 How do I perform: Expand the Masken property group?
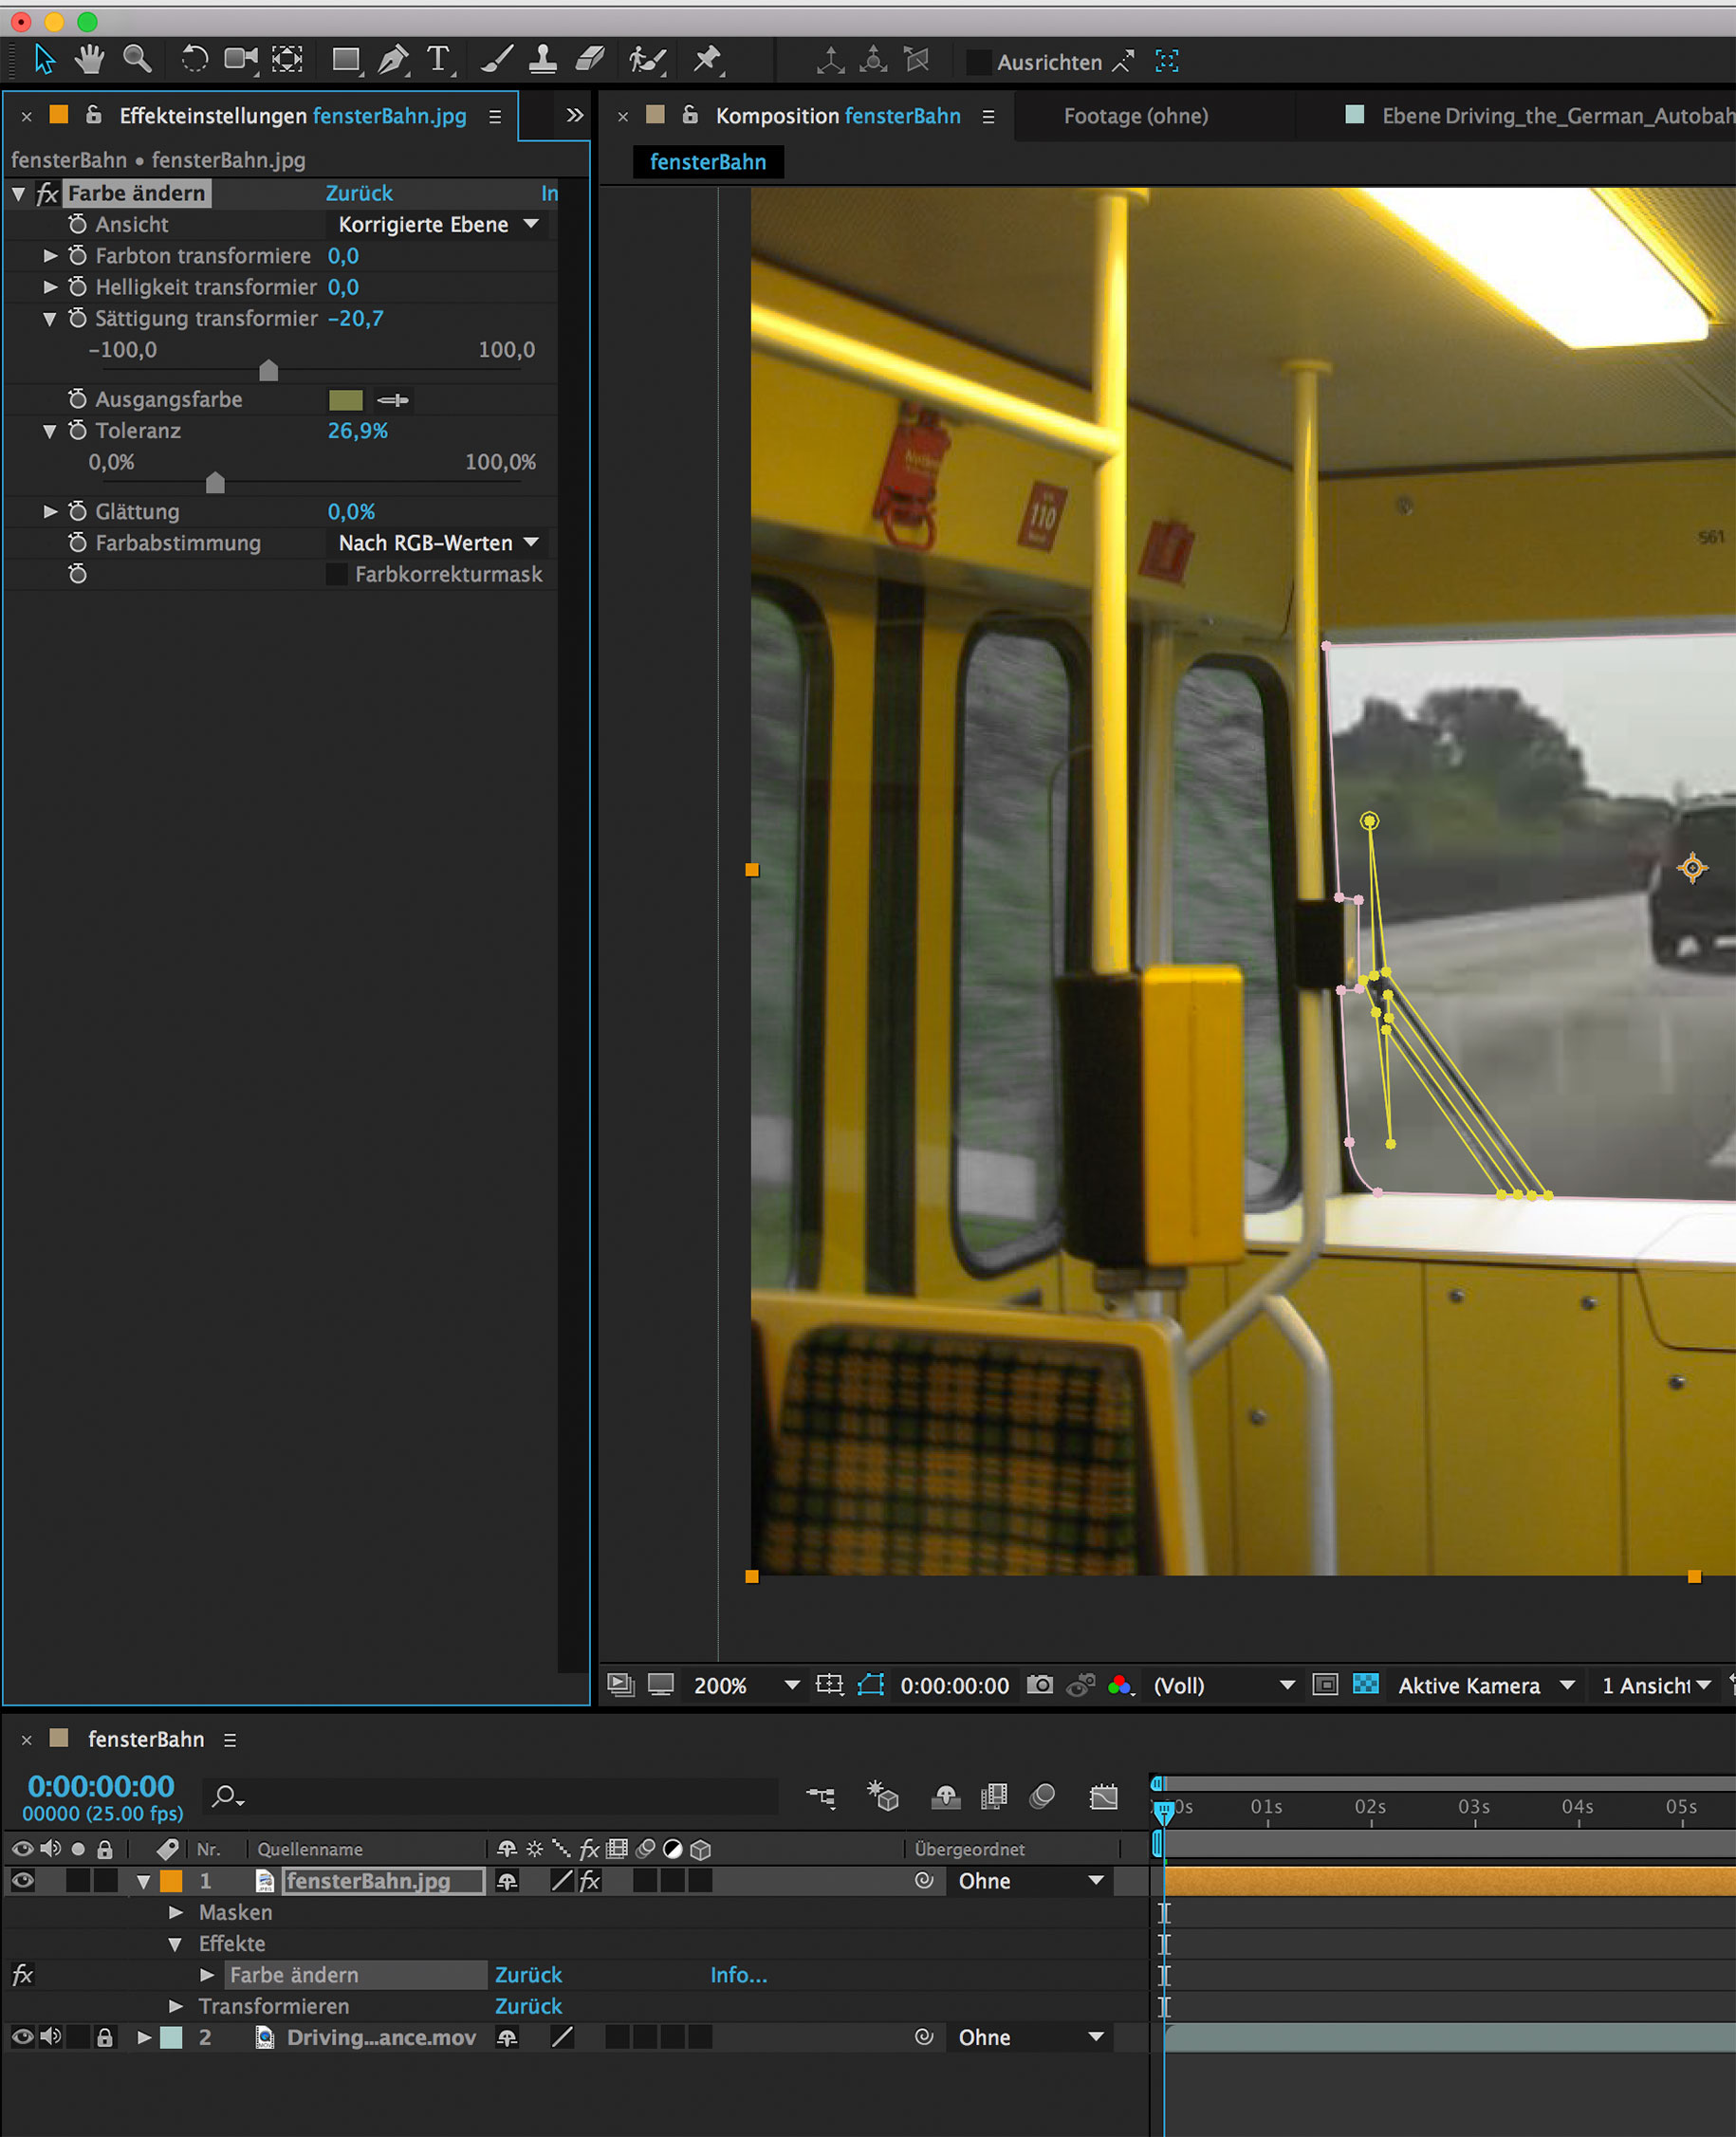pyautogui.click(x=176, y=1912)
